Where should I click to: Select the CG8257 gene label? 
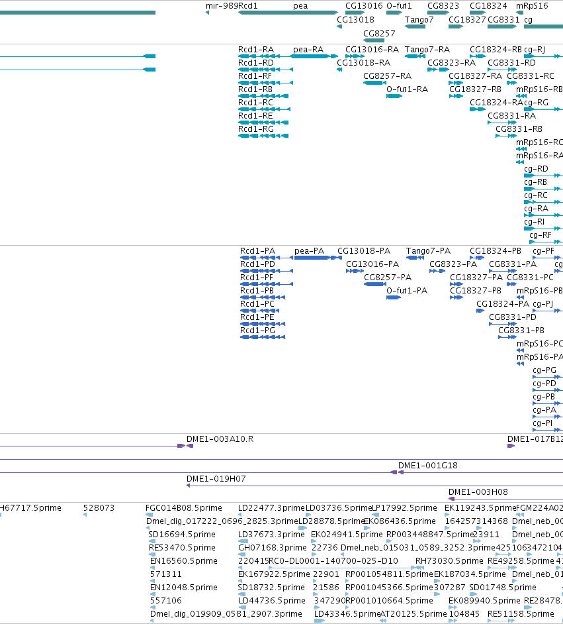[380, 33]
